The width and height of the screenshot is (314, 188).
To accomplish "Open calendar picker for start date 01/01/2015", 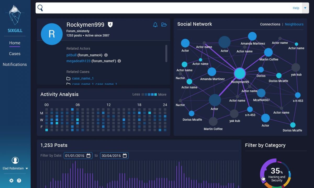I will click(88, 156).
